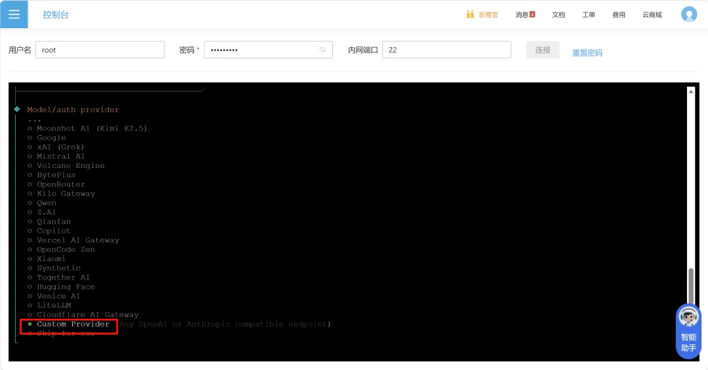
Task: Click the Cloudflare AI Gateway row
Action: (83, 315)
